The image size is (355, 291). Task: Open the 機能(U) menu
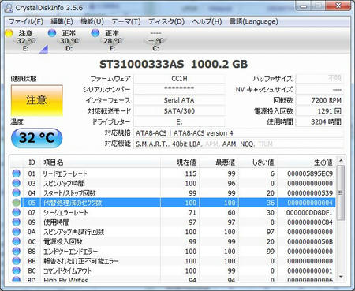click(x=92, y=21)
